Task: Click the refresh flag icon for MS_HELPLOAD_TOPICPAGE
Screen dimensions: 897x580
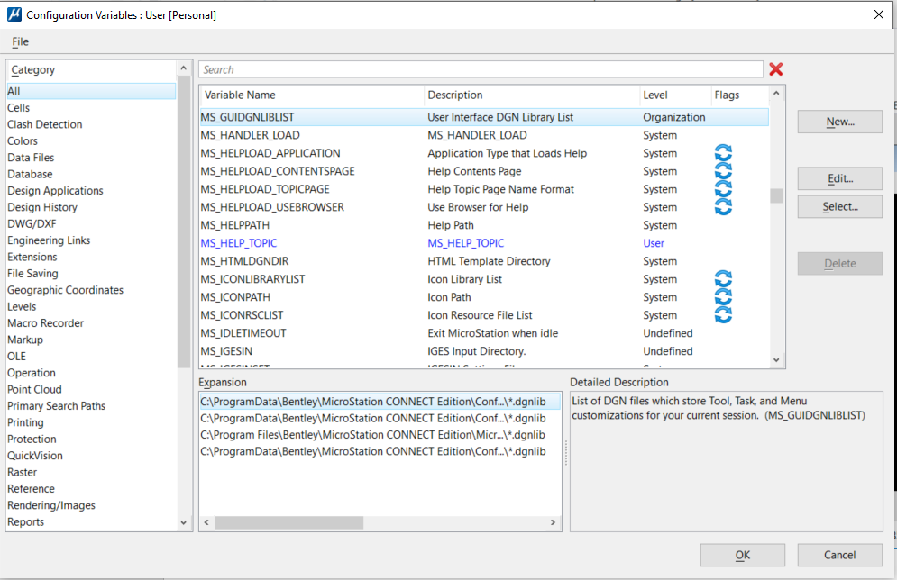Action: (723, 189)
